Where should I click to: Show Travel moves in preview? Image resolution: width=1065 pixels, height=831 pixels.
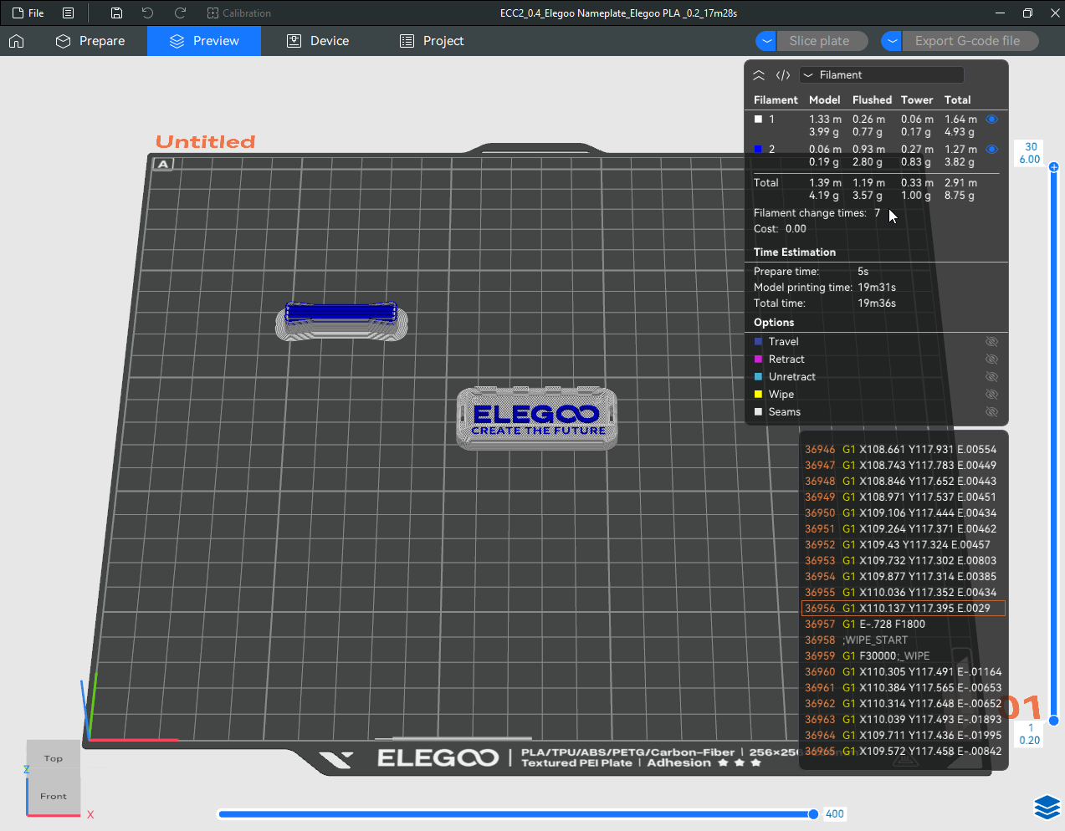[991, 342]
